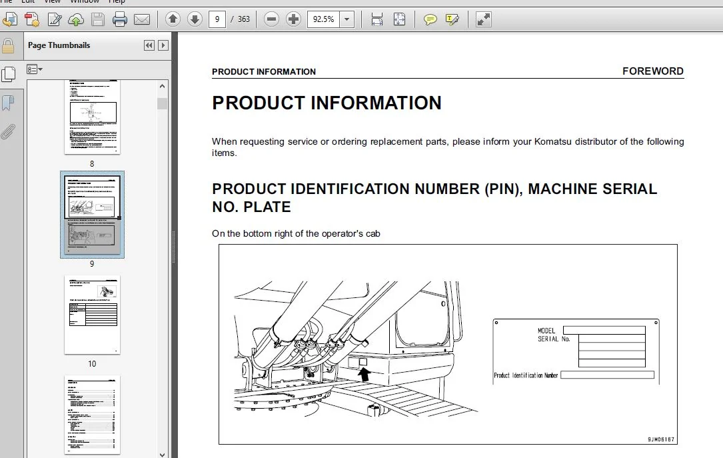723x458 pixels.
Task: Add a sticky note comment icon
Action: (x=430, y=19)
